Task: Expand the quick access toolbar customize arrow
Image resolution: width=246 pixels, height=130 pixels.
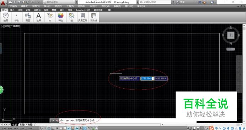Action: (77, 2)
